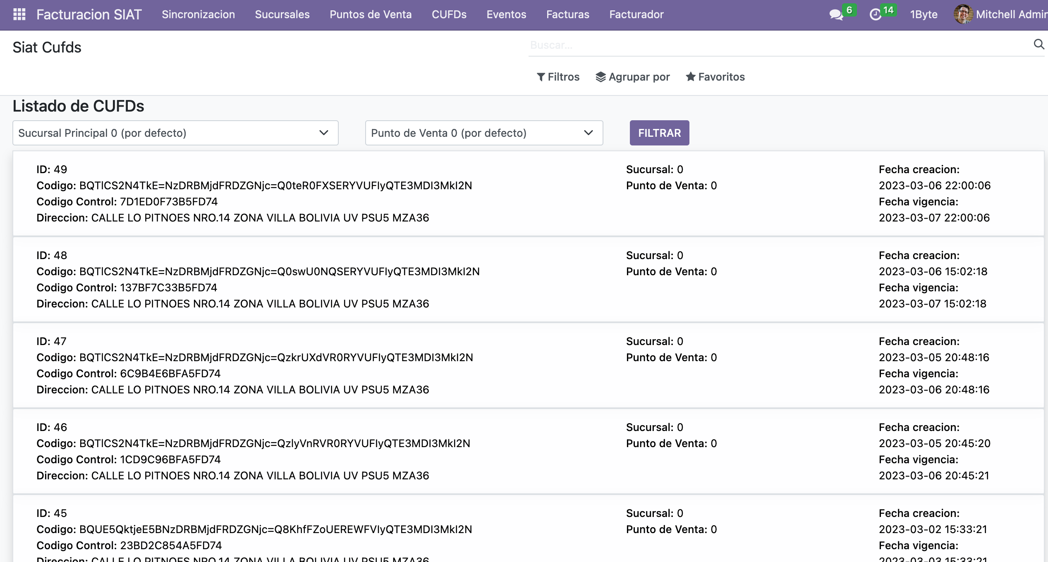
Task: Open Eventos menu item
Action: pyautogui.click(x=506, y=14)
